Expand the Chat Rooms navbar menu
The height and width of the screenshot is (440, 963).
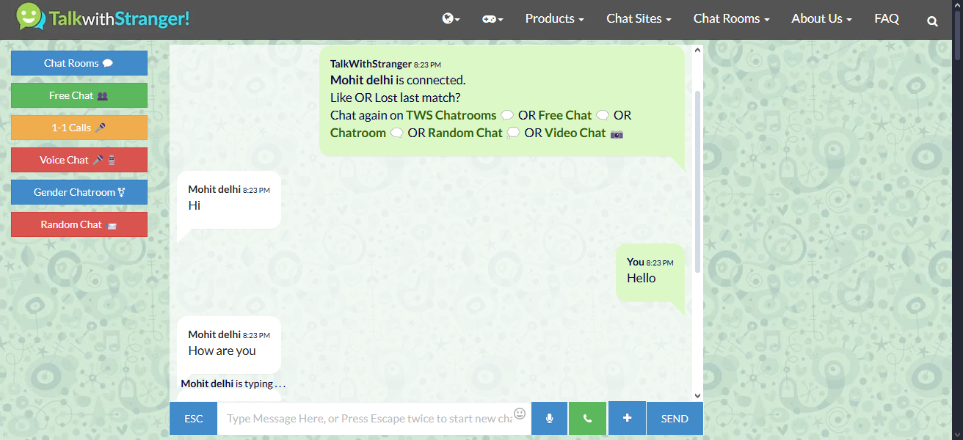point(731,19)
